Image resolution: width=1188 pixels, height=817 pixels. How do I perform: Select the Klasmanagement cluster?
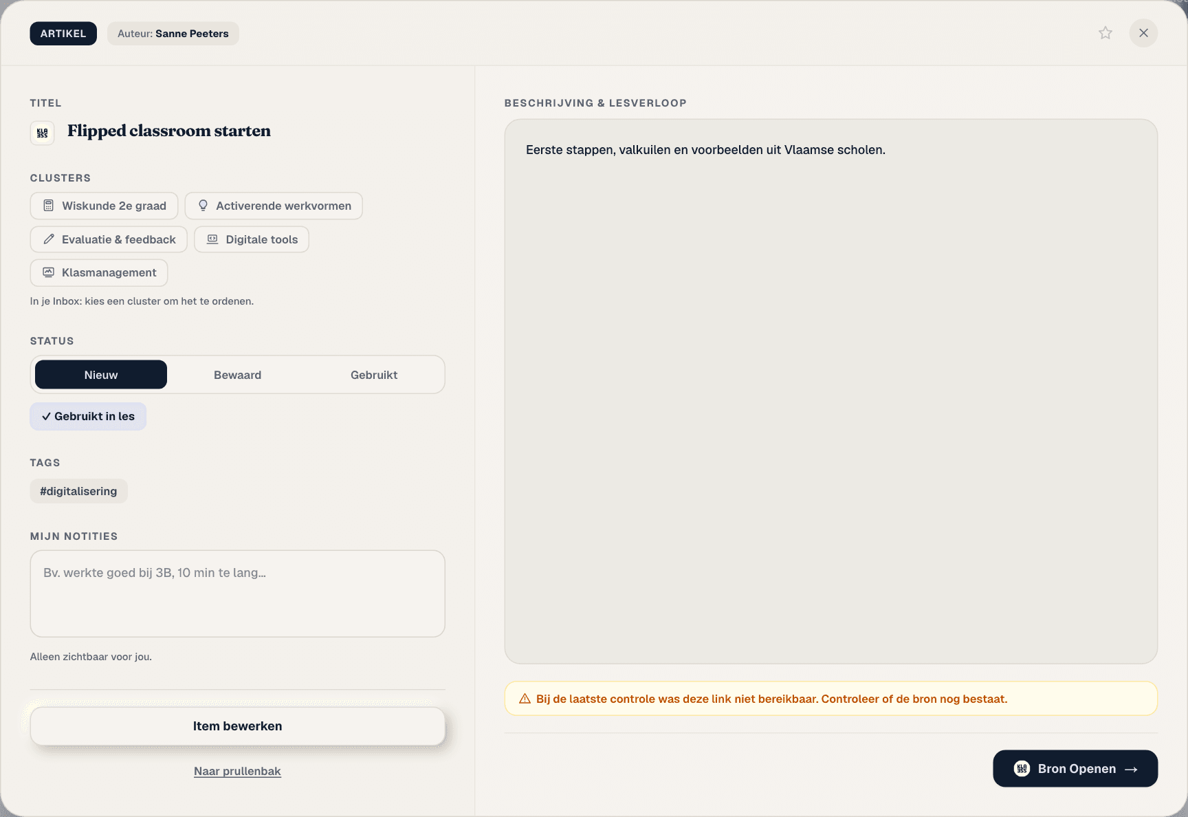(x=99, y=272)
